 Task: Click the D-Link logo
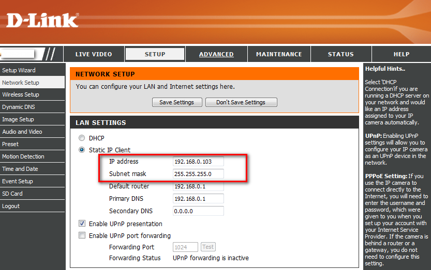42,20
